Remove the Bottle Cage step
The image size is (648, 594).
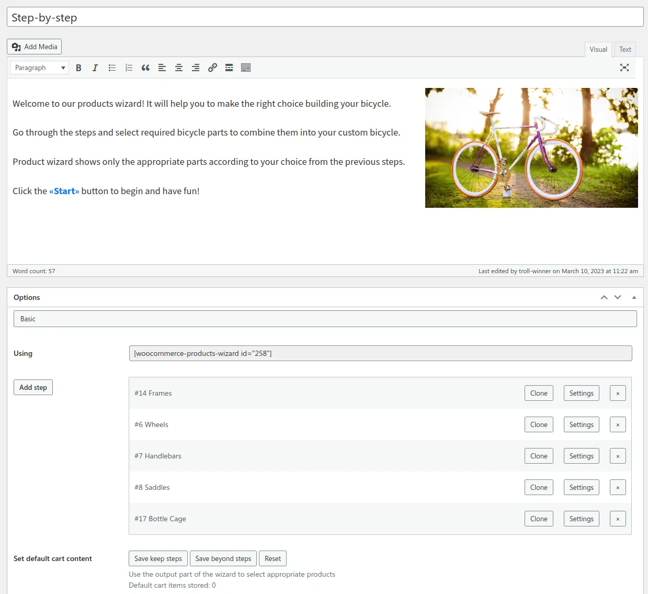pos(618,519)
